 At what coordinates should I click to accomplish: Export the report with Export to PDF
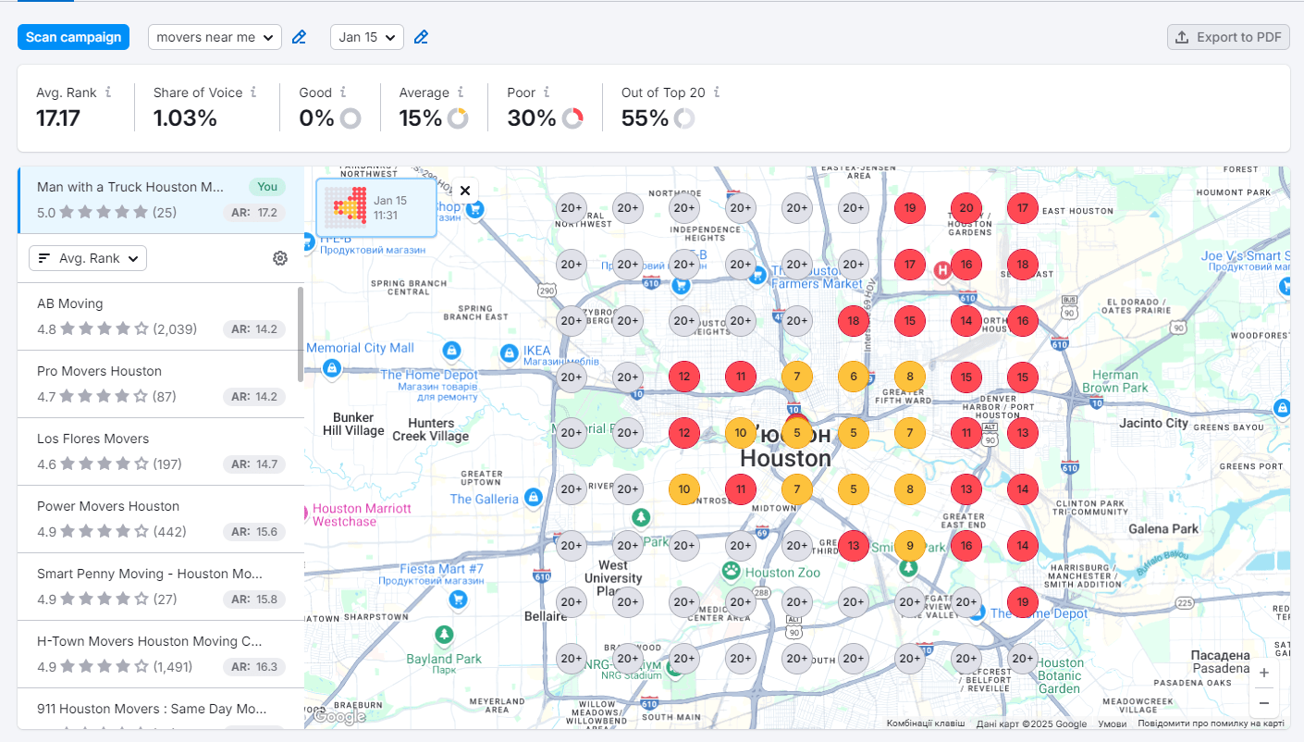tap(1228, 37)
